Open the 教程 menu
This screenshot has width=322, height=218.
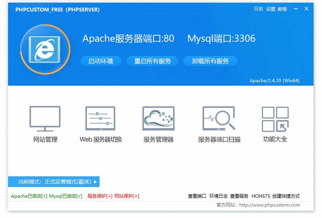pos(282,9)
